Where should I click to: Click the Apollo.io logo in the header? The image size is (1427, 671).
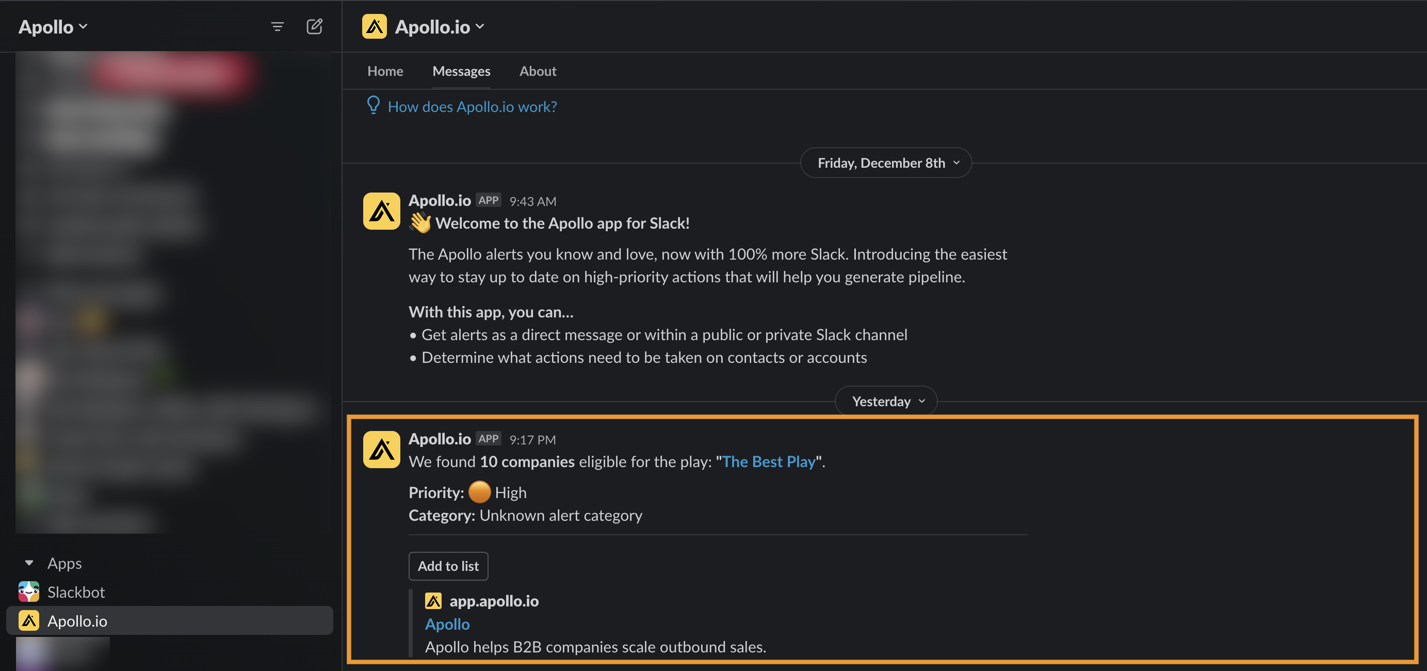click(x=375, y=26)
